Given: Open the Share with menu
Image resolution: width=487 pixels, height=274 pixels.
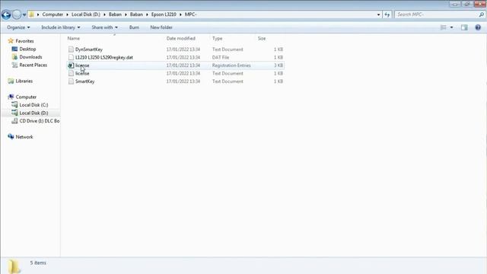Looking at the screenshot, I should coord(104,27).
